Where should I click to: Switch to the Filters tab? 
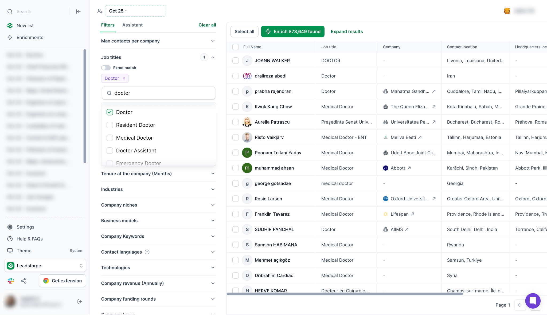coord(108,25)
